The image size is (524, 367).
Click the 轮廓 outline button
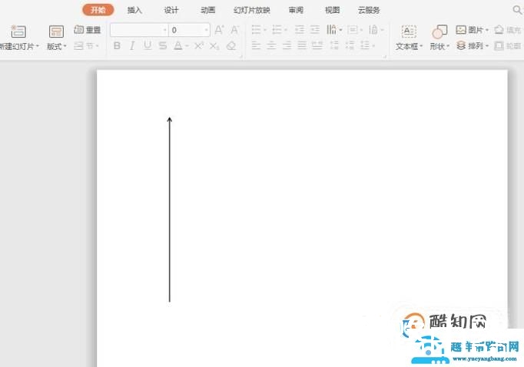click(x=507, y=45)
